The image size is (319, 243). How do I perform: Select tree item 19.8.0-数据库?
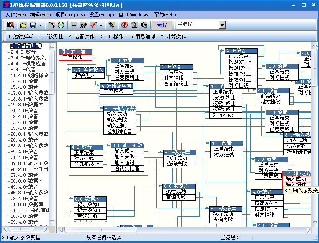tap(27, 105)
